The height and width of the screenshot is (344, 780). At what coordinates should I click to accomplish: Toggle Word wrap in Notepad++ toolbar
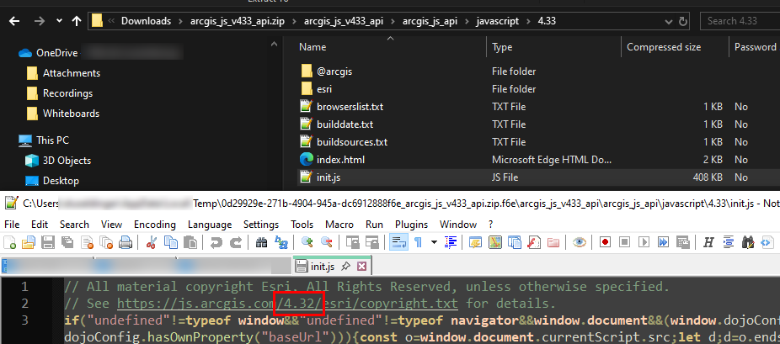398,242
